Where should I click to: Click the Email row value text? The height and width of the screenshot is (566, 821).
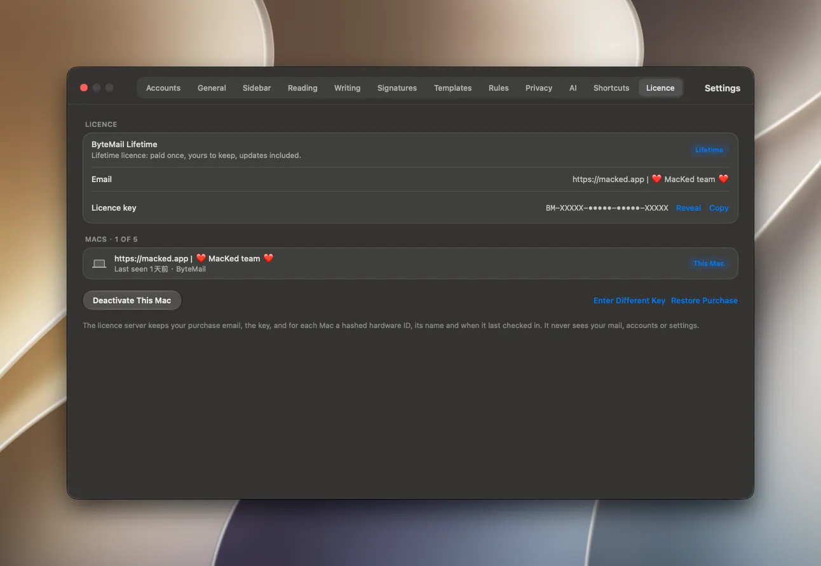pyautogui.click(x=651, y=180)
